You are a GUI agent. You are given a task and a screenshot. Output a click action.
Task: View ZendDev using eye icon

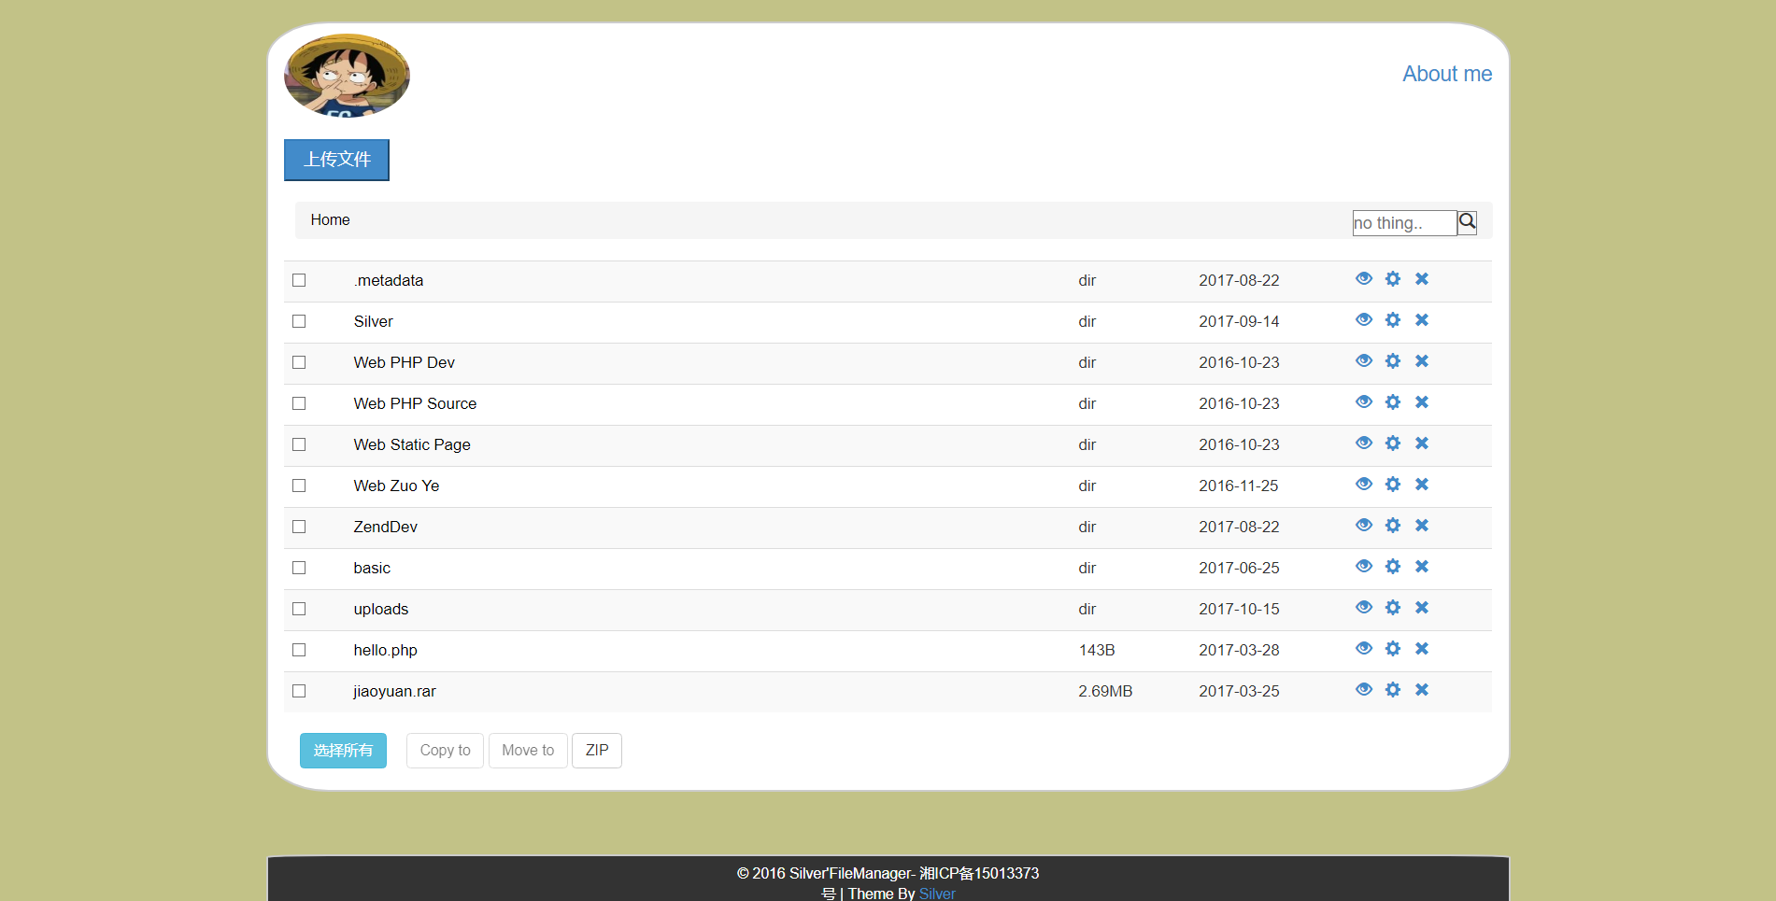(1364, 526)
